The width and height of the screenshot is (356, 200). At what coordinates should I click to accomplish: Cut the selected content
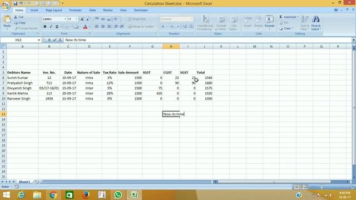(18, 17)
